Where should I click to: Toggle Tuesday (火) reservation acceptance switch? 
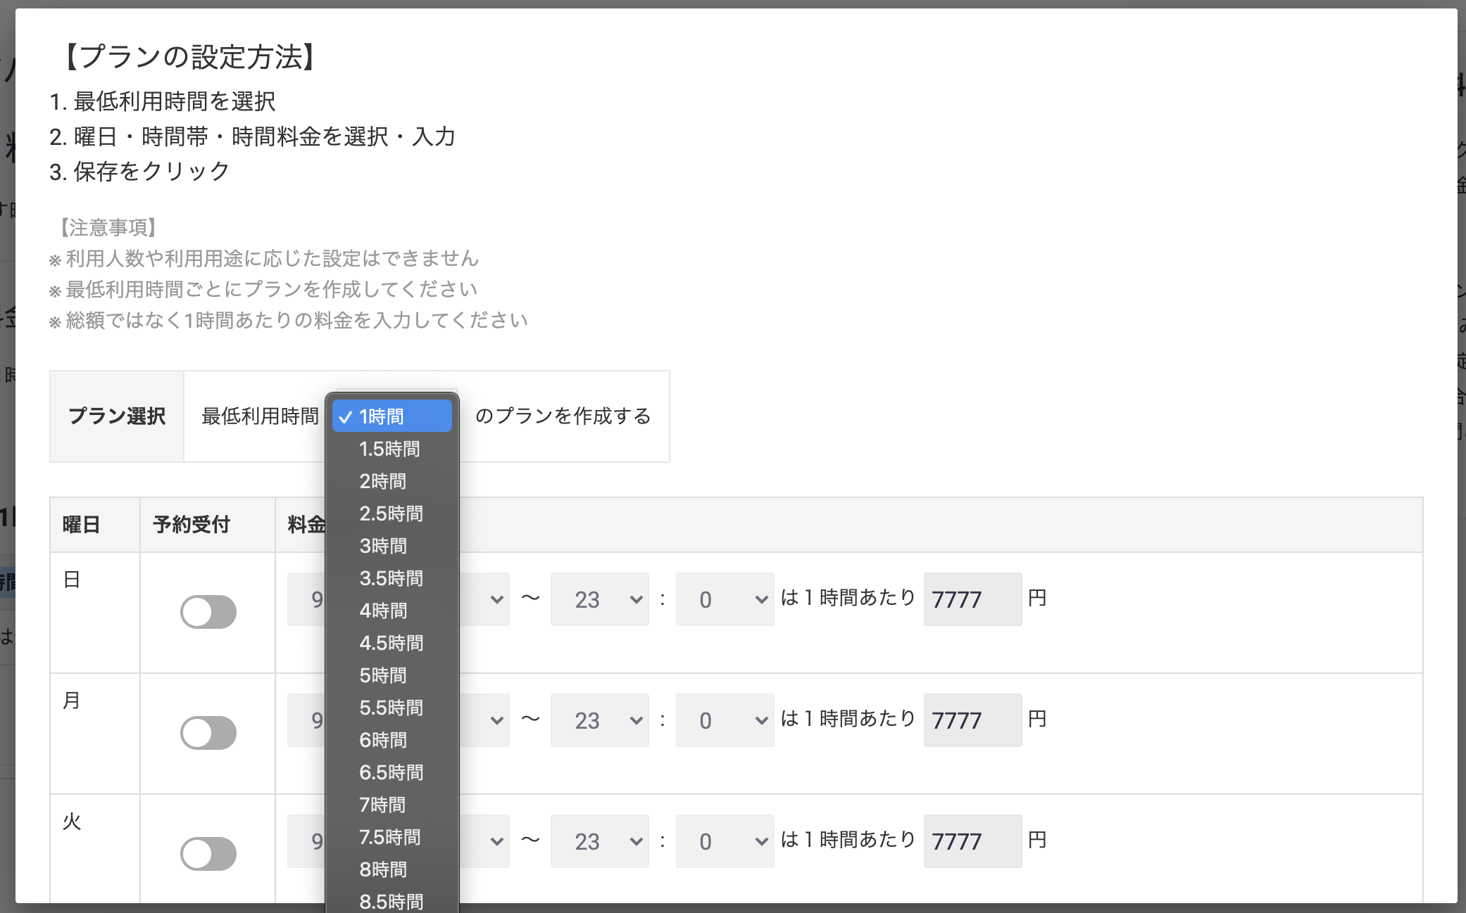[x=208, y=854]
